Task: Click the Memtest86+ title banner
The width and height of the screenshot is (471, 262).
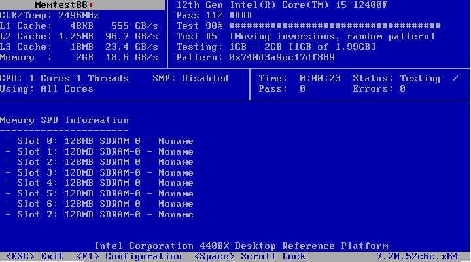Action: tap(82, 5)
